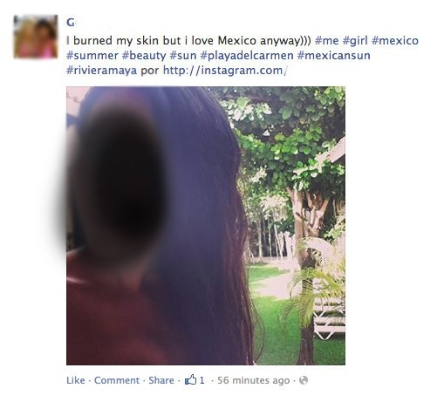Click the thumbs-up like count icon

(x=191, y=379)
